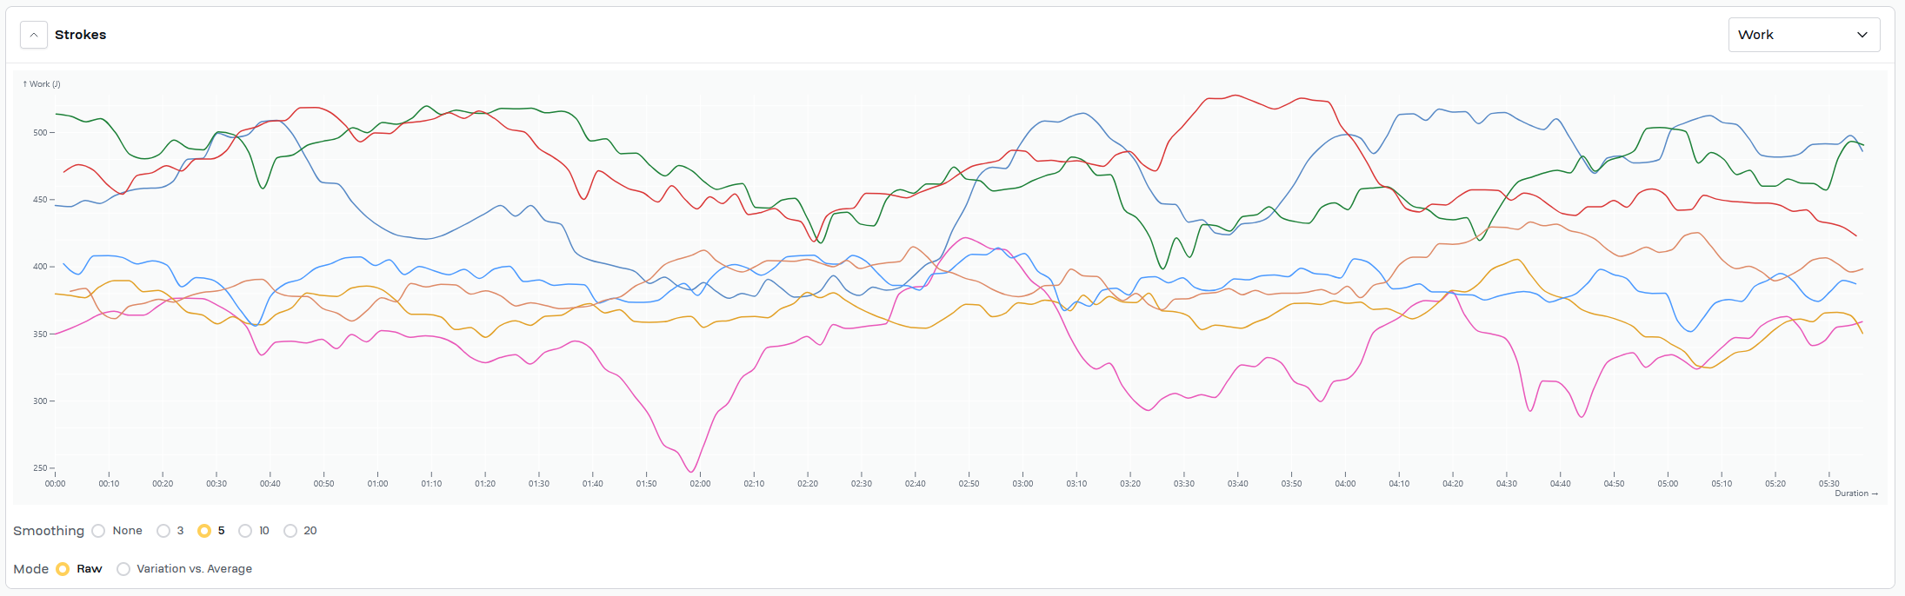
Task: Click the 05:30 tick on time axis
Action: pyautogui.click(x=1828, y=483)
